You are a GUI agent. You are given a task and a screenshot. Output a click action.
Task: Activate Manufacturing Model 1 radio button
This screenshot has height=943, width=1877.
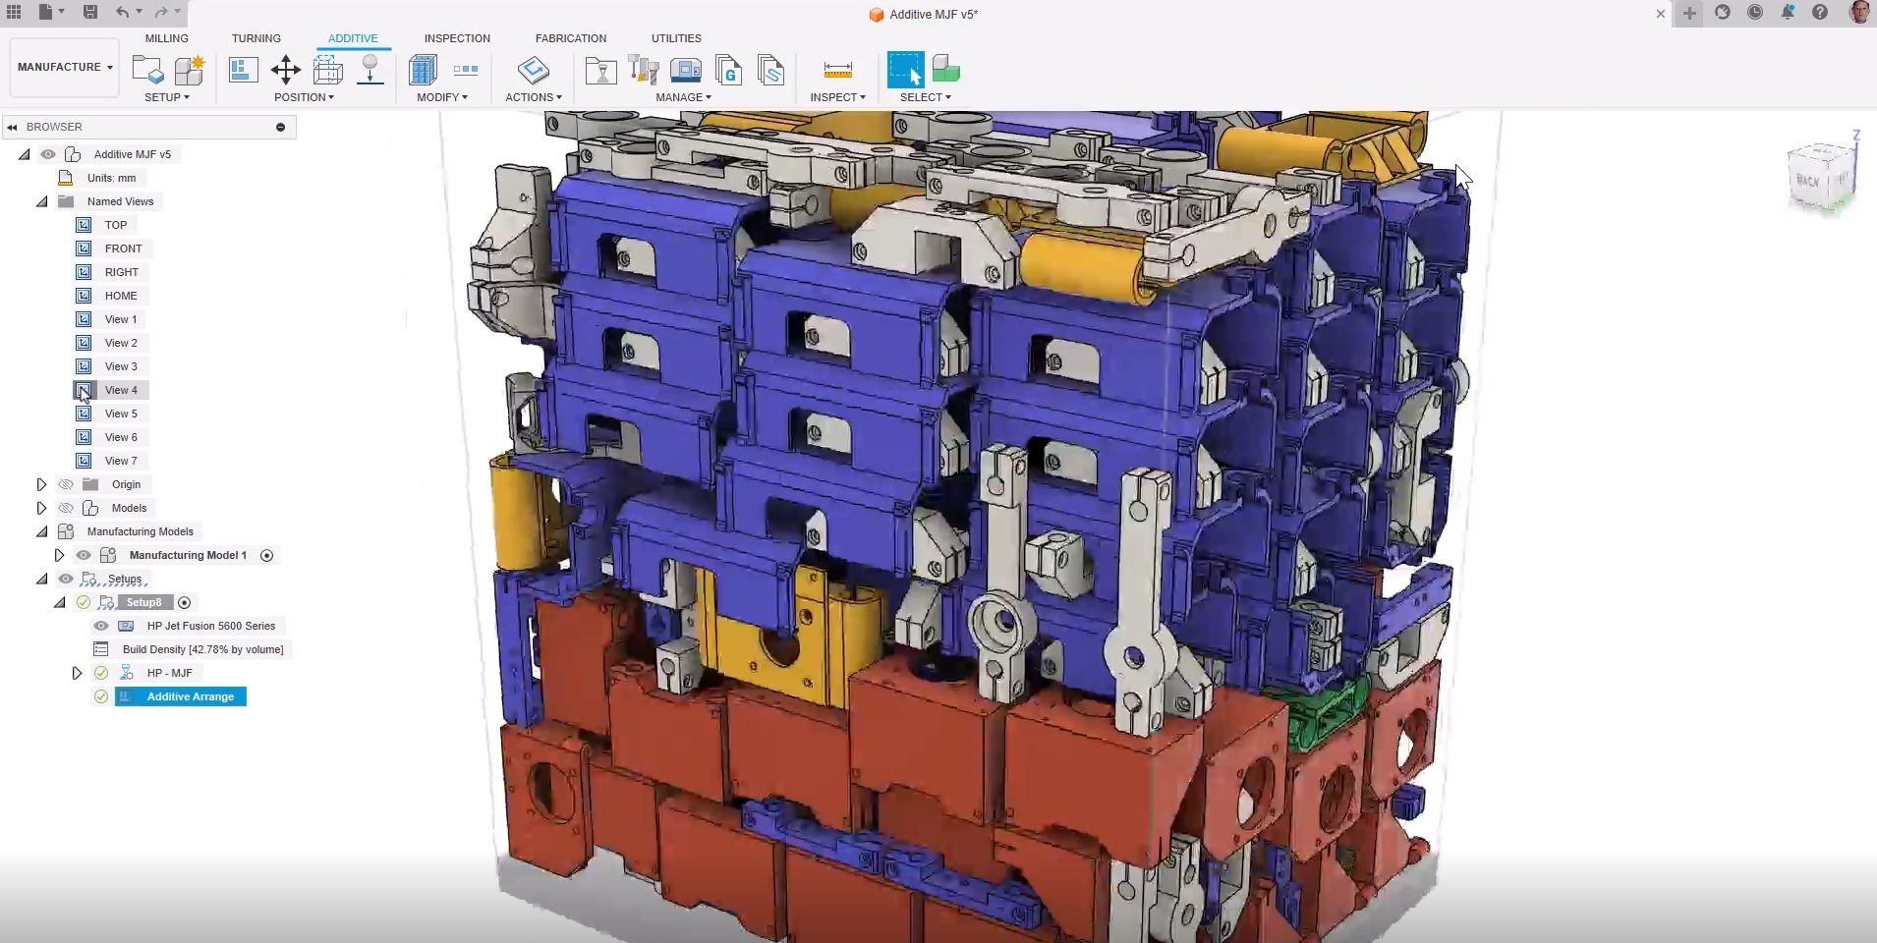[266, 555]
